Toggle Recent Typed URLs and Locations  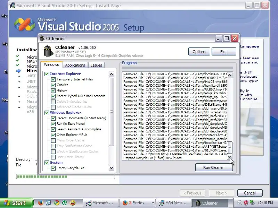pos(53,96)
